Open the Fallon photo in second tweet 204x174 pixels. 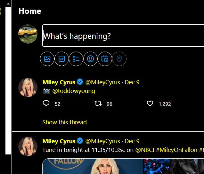(93, 166)
